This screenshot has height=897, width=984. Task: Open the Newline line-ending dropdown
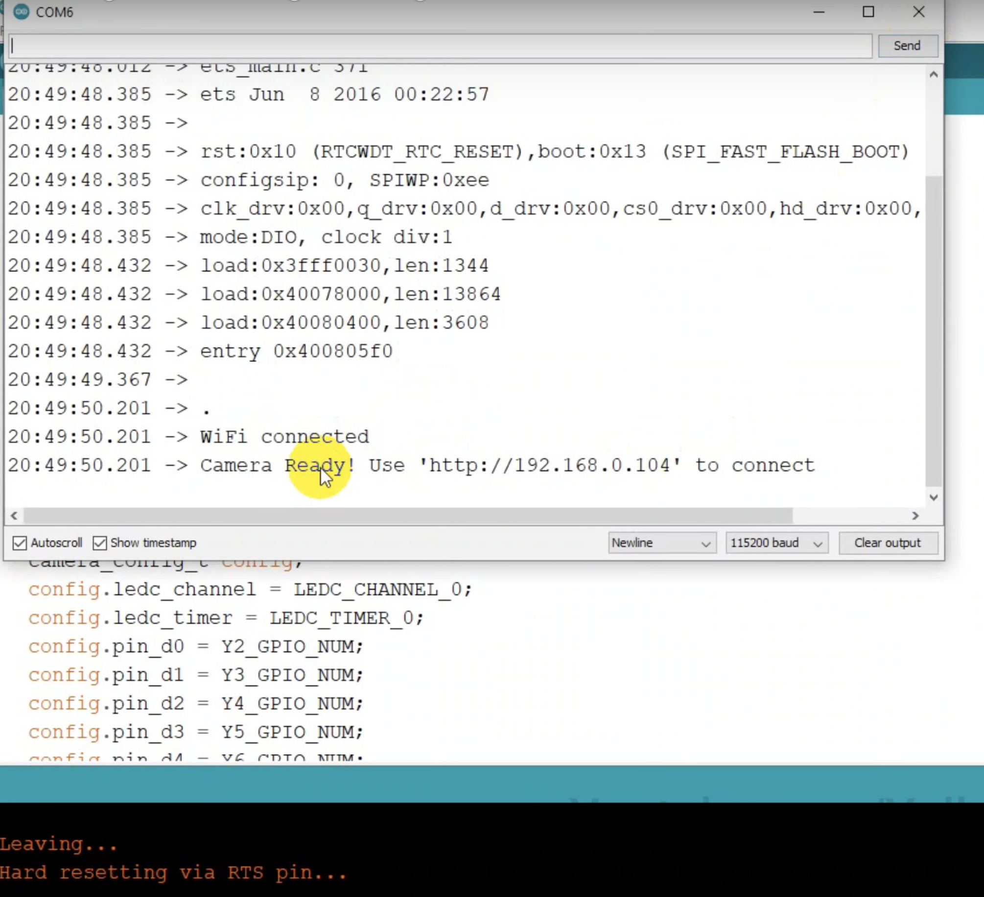click(661, 543)
